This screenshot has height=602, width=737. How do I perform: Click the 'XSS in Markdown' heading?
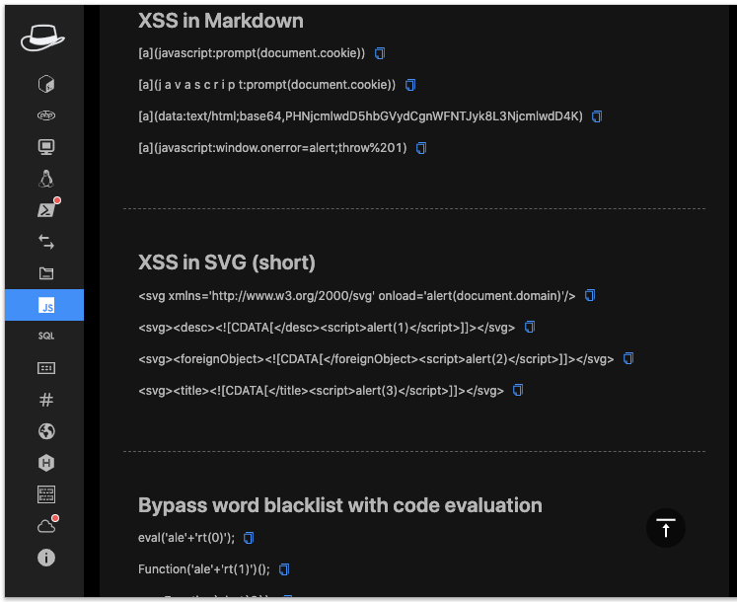(x=221, y=21)
